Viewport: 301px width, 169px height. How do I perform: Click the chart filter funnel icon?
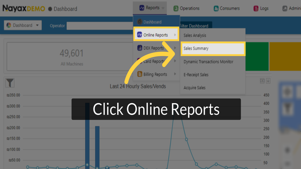pos(10,83)
